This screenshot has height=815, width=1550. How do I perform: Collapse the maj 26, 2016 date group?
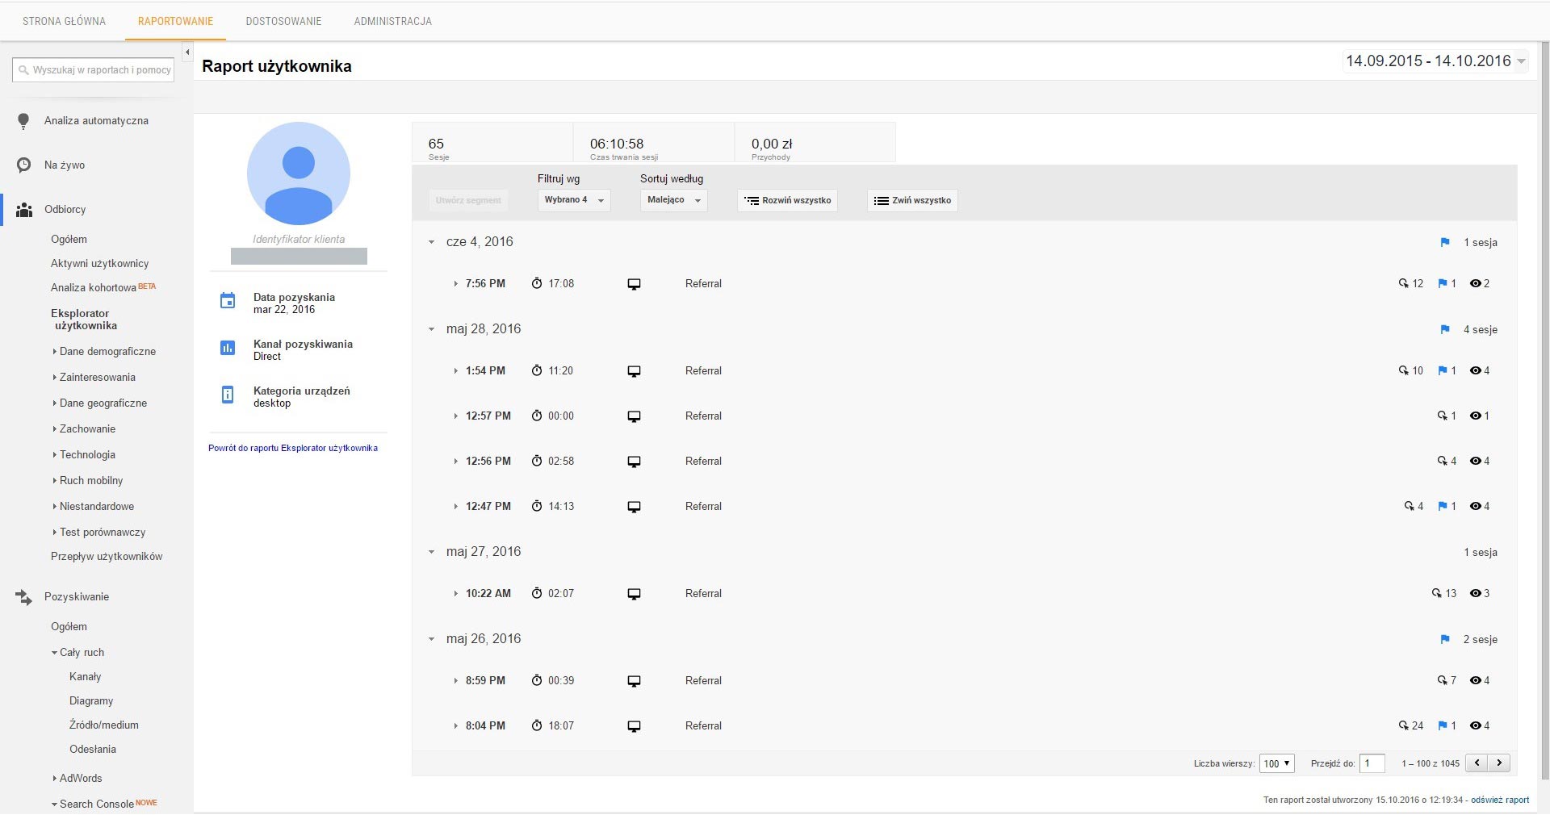(x=431, y=639)
